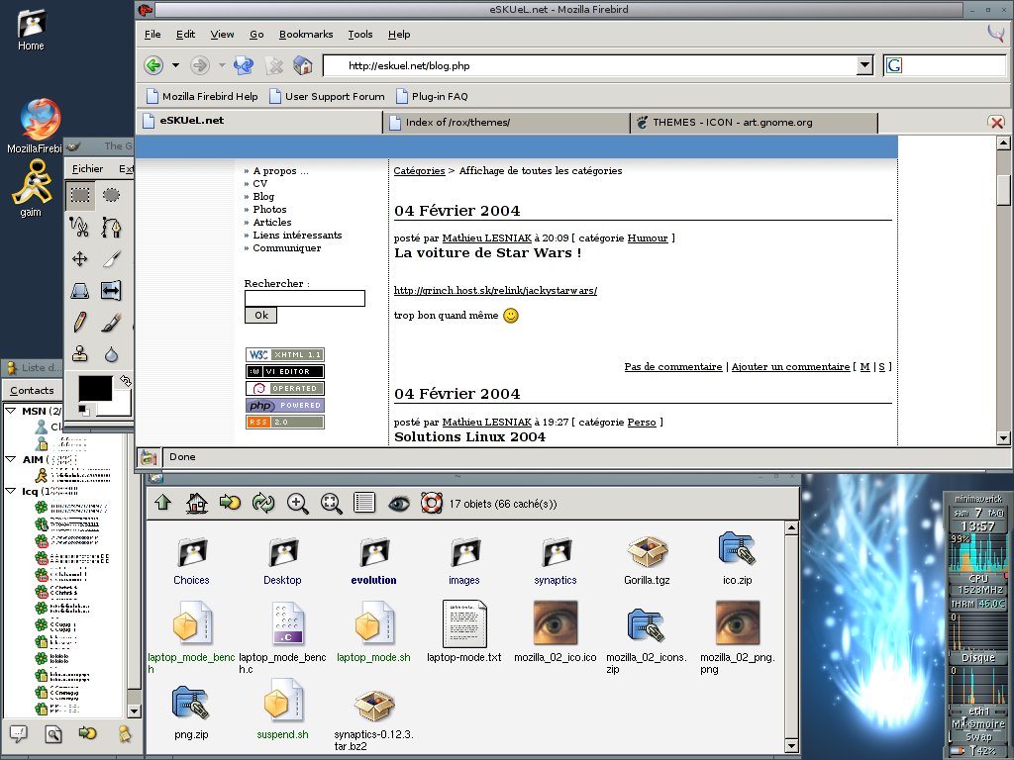Go to the Firebird home page icon

coord(303,65)
